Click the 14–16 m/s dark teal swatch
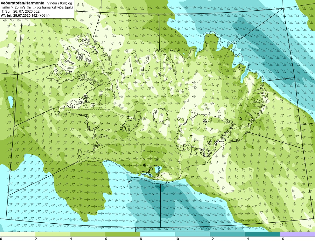Viewport: 315px width, 241px height. pos(262,234)
